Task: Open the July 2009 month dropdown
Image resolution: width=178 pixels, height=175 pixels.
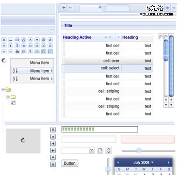Action: pos(144,162)
